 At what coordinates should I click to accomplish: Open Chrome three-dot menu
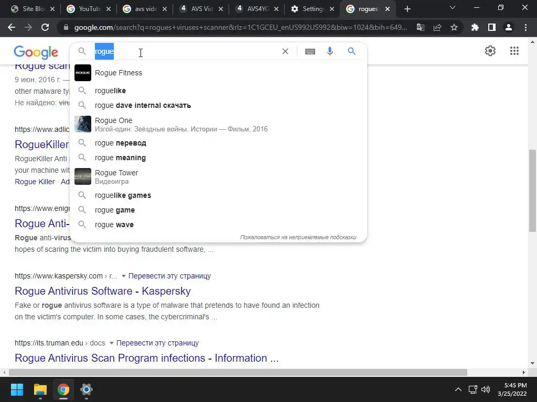point(525,27)
